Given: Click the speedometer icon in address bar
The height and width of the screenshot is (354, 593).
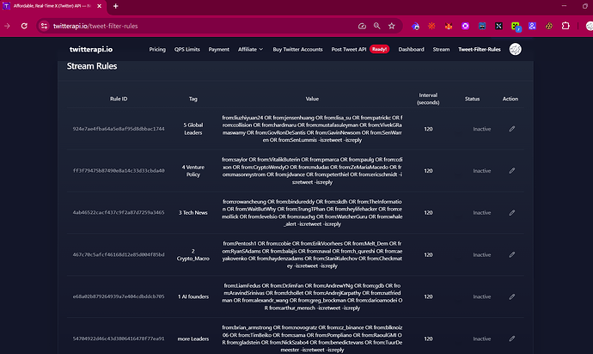Looking at the screenshot, I should pyautogui.click(x=362, y=26).
